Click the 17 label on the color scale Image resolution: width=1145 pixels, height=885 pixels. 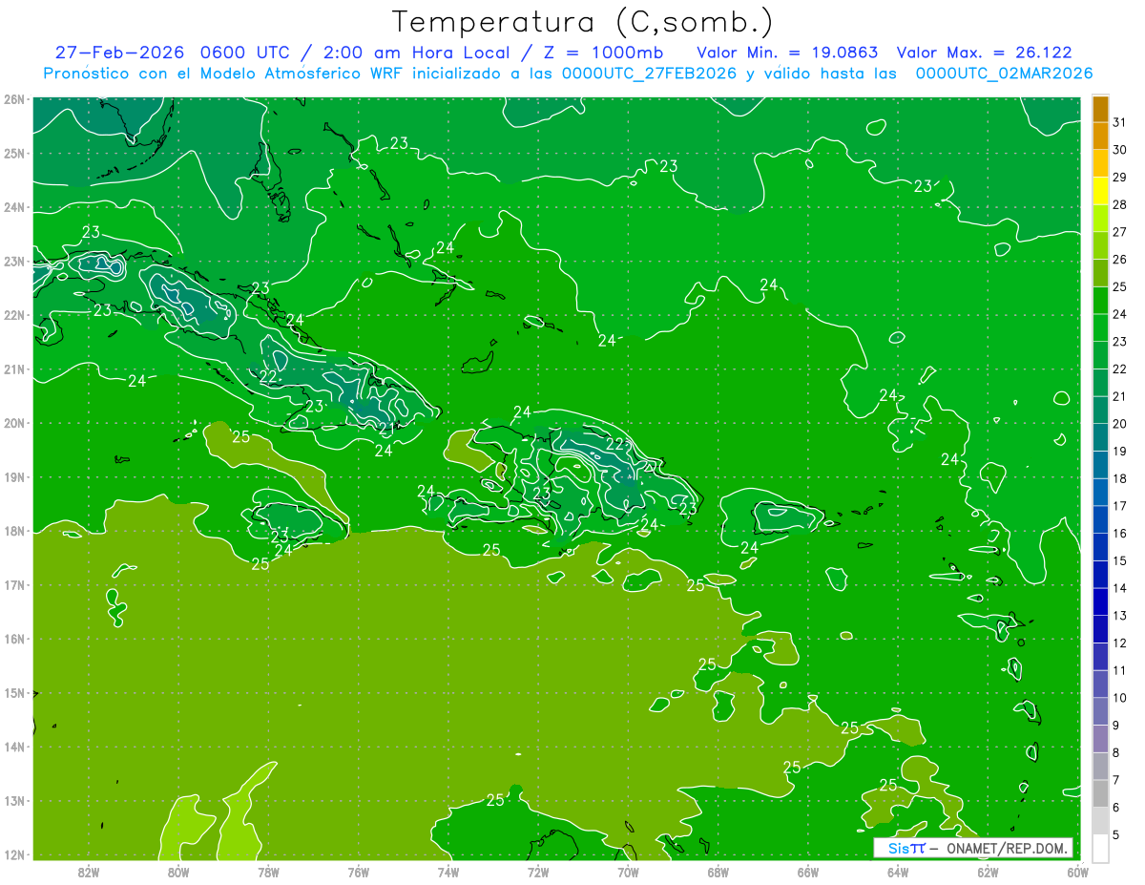1120,506
